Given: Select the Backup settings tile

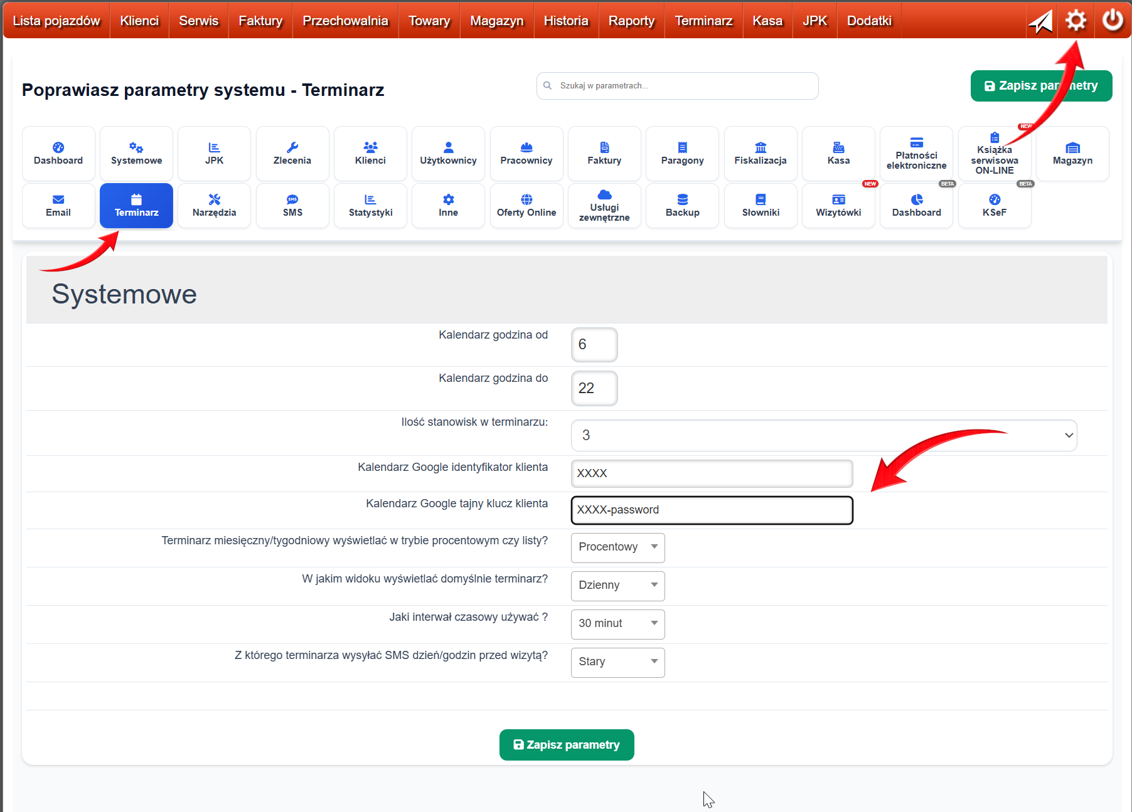Looking at the screenshot, I should pos(682,206).
